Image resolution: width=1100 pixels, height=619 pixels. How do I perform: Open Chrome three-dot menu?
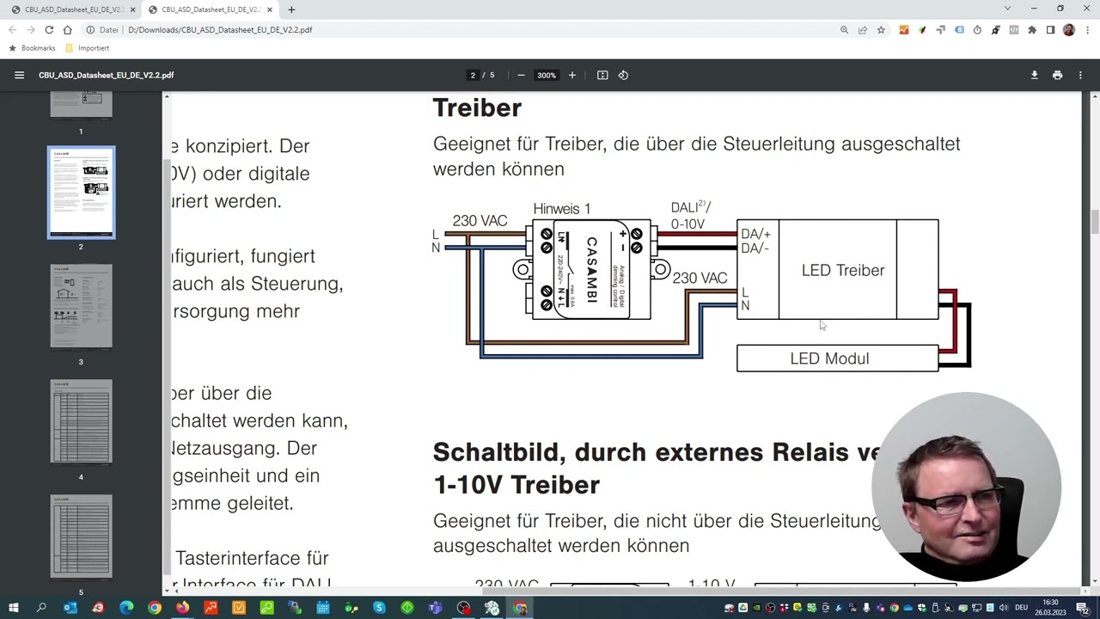[1086, 29]
